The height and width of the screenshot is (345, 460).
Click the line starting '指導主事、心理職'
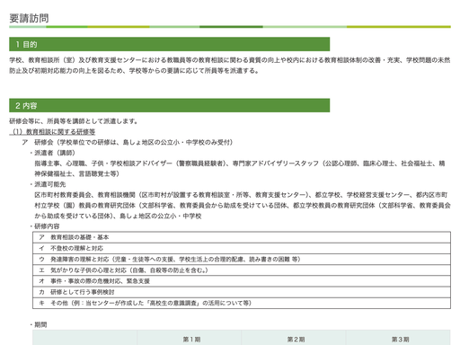240,164
